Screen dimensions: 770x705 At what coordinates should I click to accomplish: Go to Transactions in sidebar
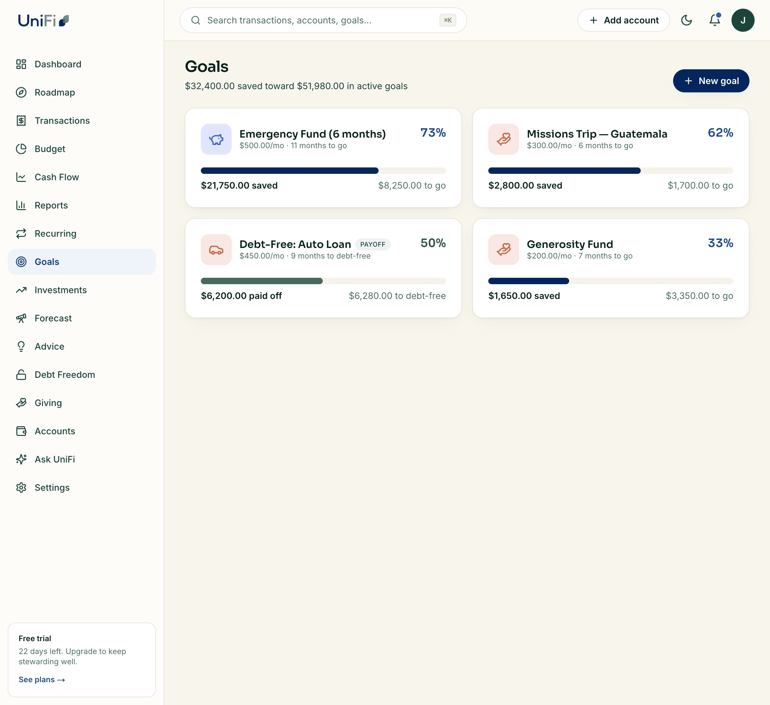tap(82, 121)
